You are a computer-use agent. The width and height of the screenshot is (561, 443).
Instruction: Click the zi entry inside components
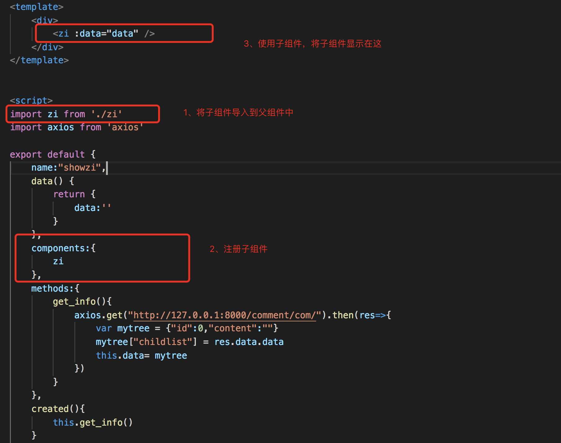click(x=58, y=261)
